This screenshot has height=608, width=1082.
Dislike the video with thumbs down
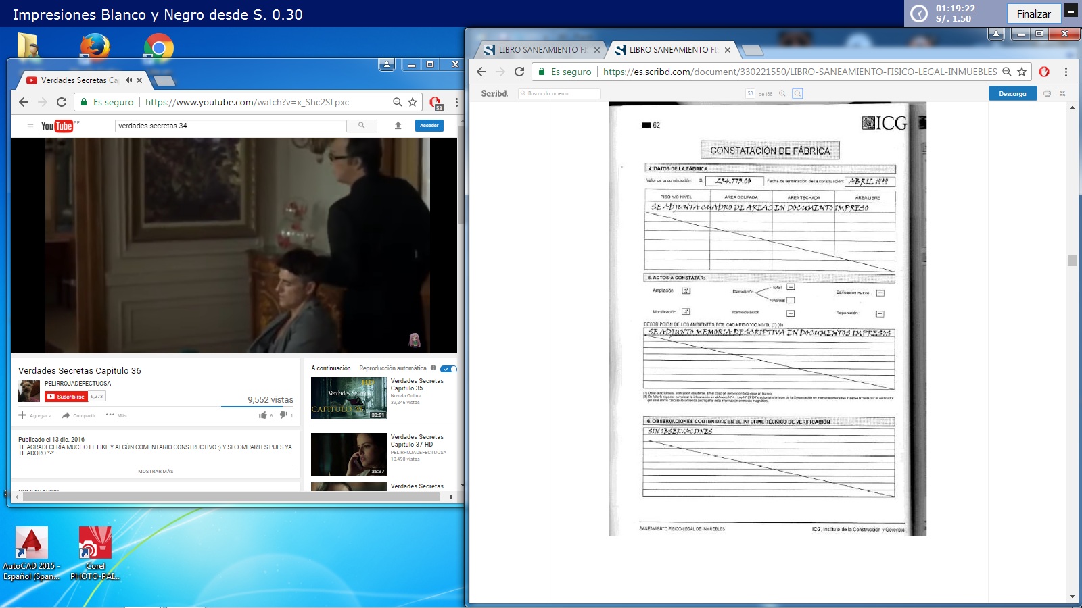point(283,415)
